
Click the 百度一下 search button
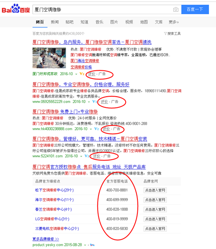tap(195, 9)
